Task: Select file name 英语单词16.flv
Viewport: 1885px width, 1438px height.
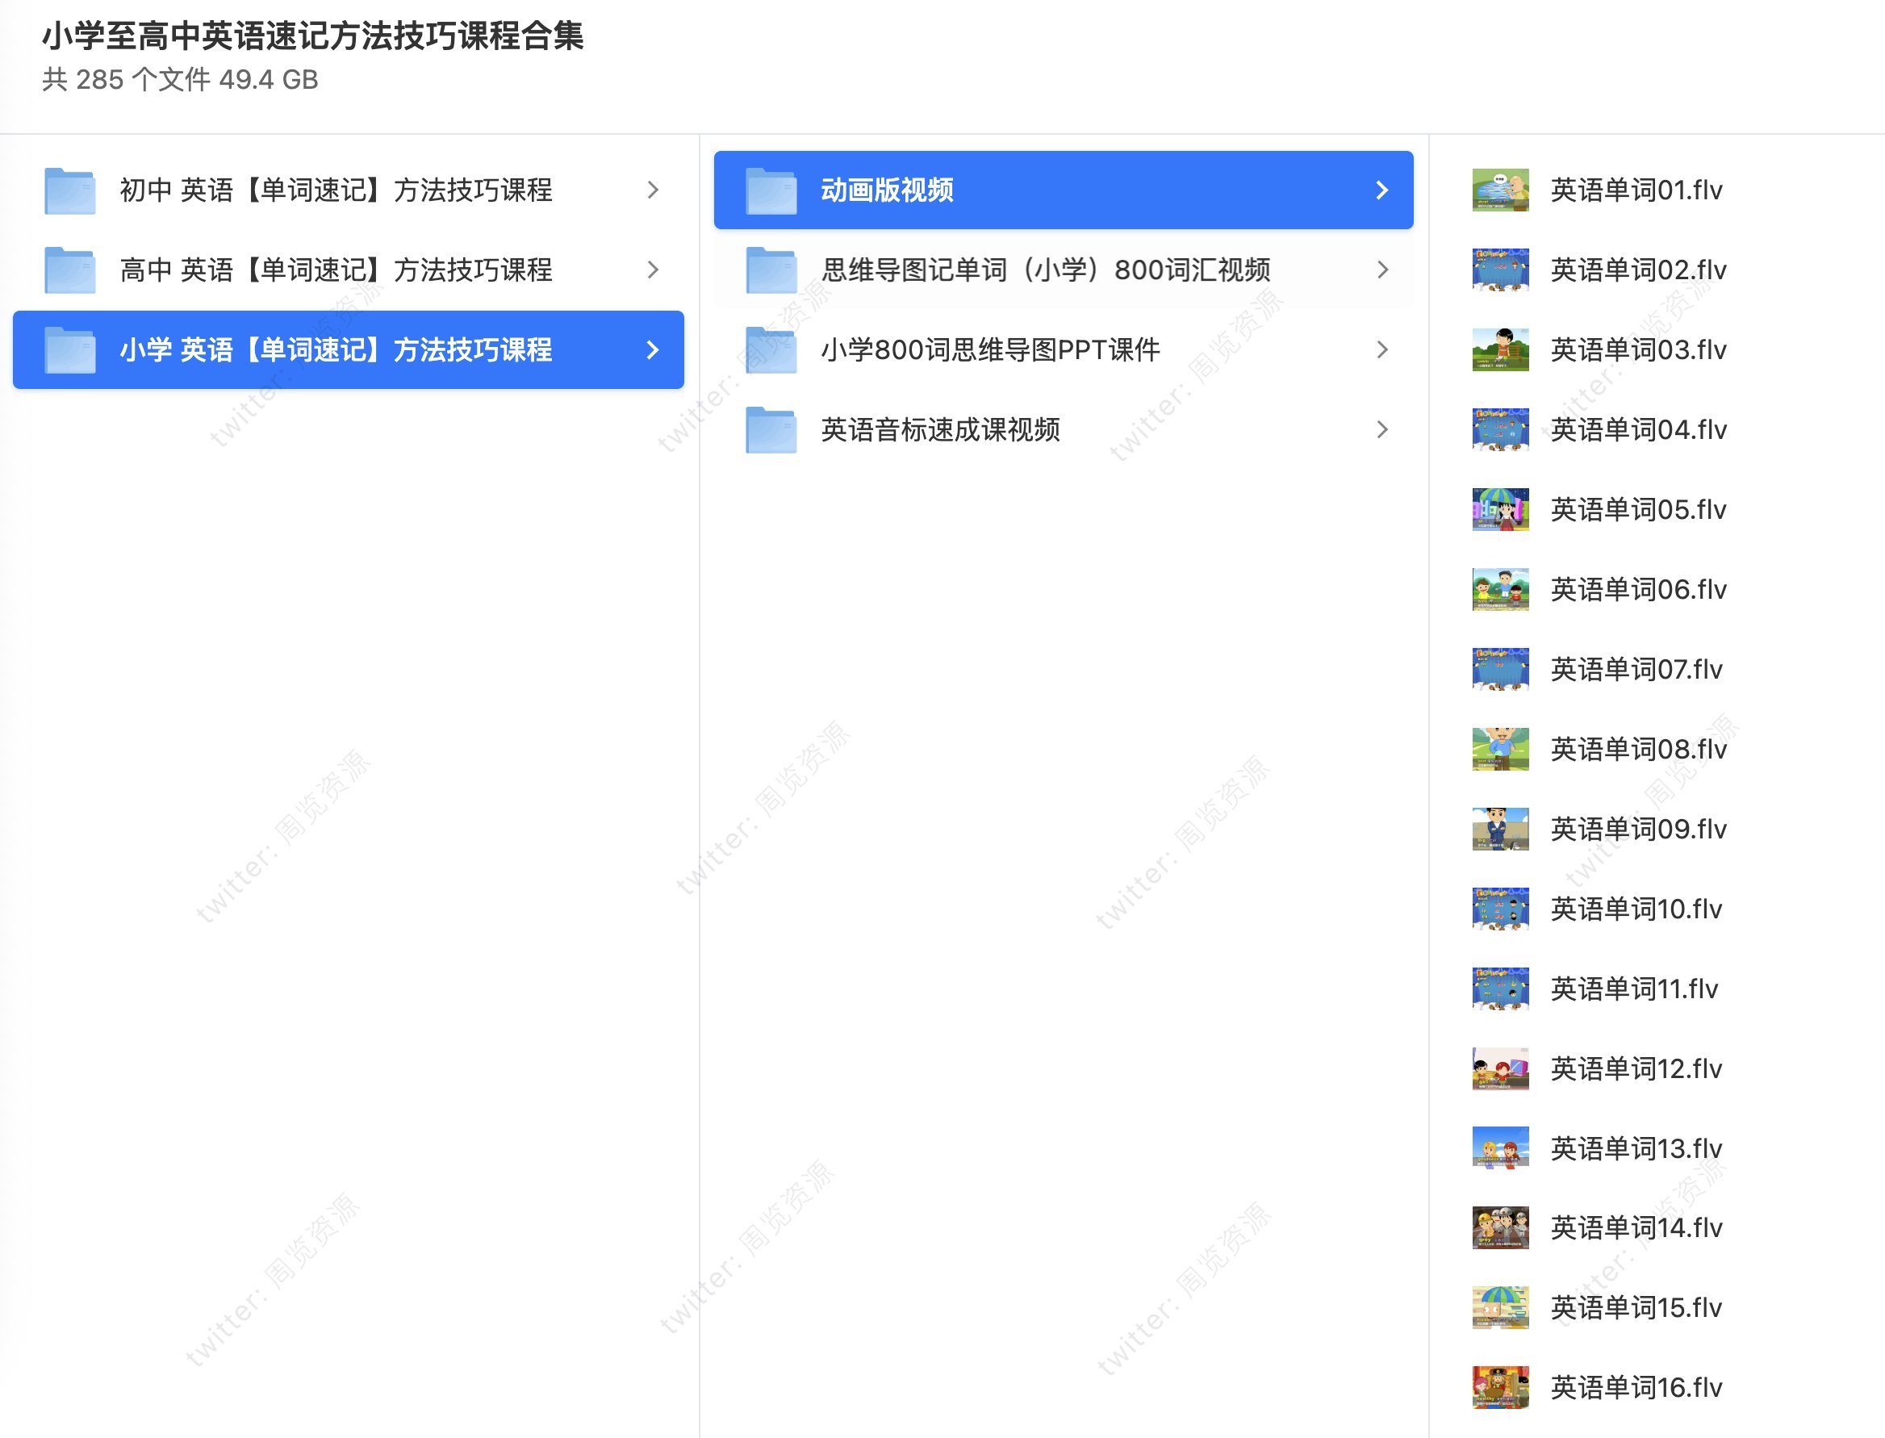Action: click(x=1636, y=1386)
